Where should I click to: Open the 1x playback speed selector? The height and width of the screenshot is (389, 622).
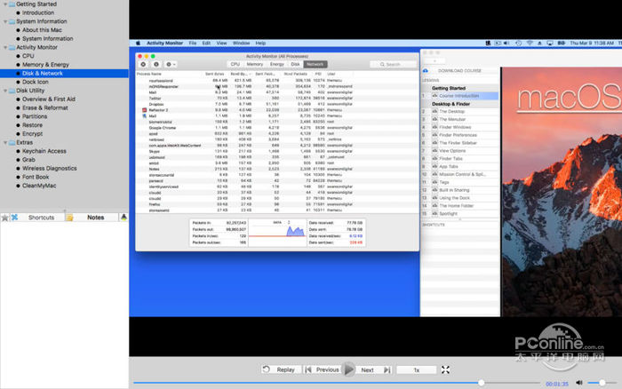point(416,370)
